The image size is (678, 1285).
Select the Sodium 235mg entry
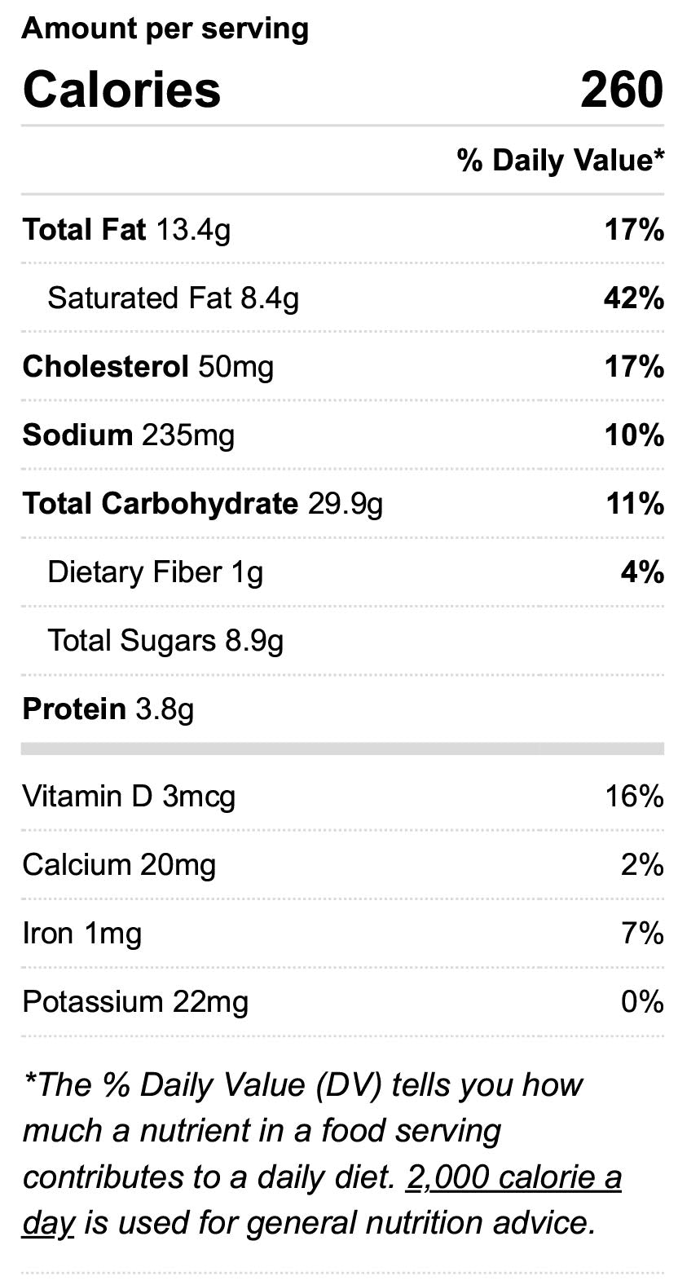tap(129, 435)
